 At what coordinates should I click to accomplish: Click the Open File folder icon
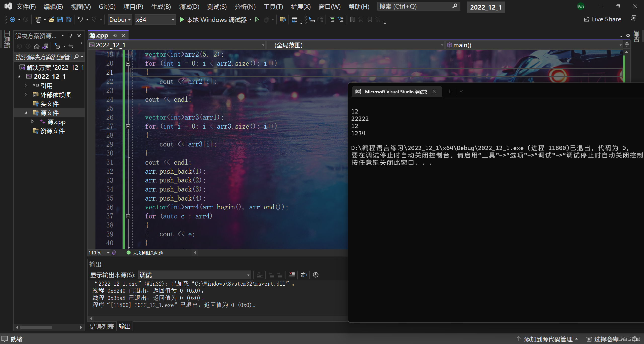tap(52, 20)
